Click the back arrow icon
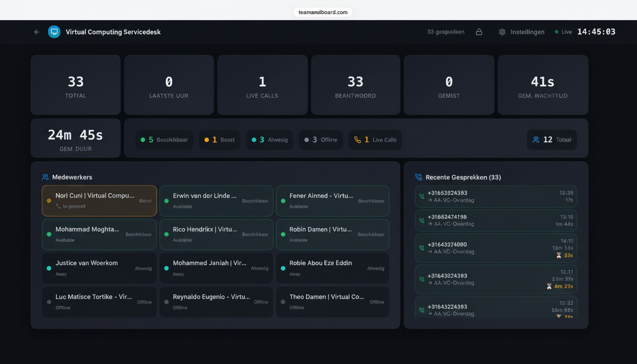The image size is (637, 364). tap(36, 32)
